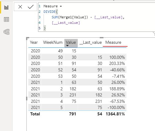Select cell with 26.00% measure

click(x=118, y=82)
